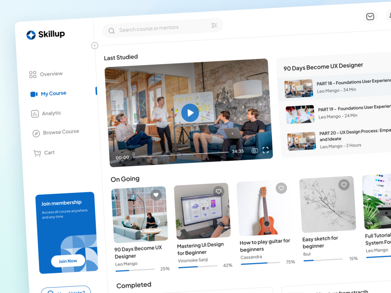
Task: Click the Analytic chart icon
Action: click(35, 114)
